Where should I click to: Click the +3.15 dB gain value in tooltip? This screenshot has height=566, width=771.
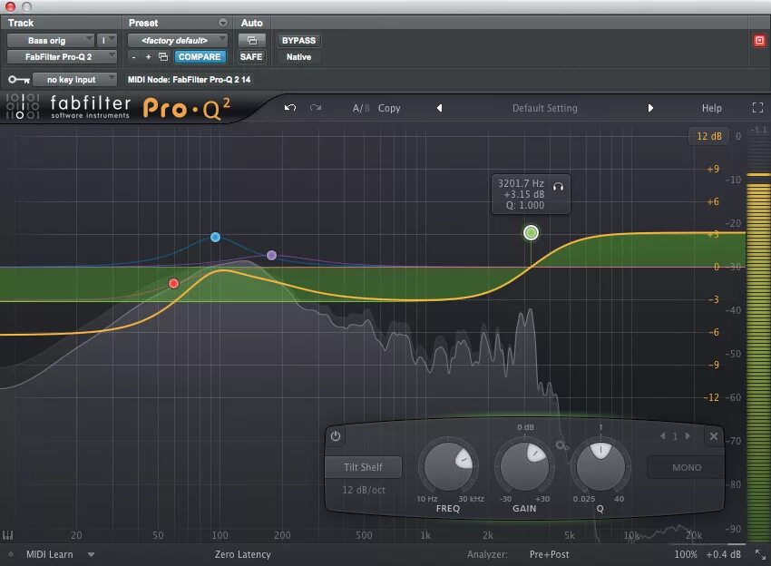tap(524, 194)
